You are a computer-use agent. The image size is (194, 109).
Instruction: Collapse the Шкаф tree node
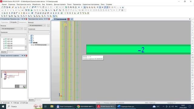pos(29,42)
